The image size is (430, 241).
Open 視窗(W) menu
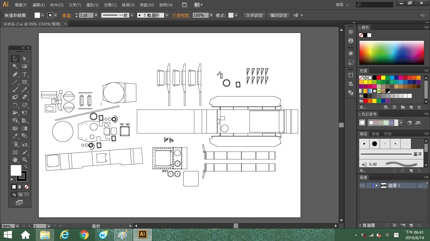point(147,5)
